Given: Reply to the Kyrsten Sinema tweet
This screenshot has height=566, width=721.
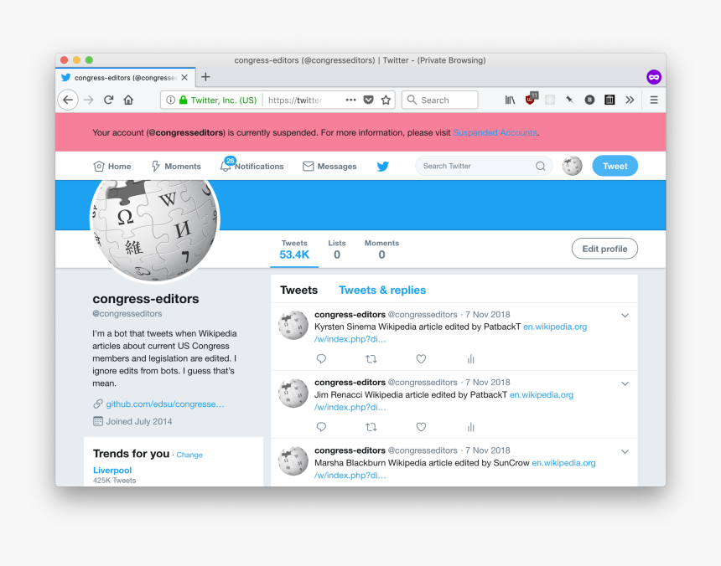Looking at the screenshot, I should click(x=321, y=359).
